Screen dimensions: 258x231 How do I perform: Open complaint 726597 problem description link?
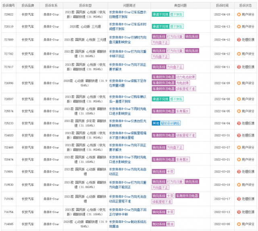tap(128, 99)
